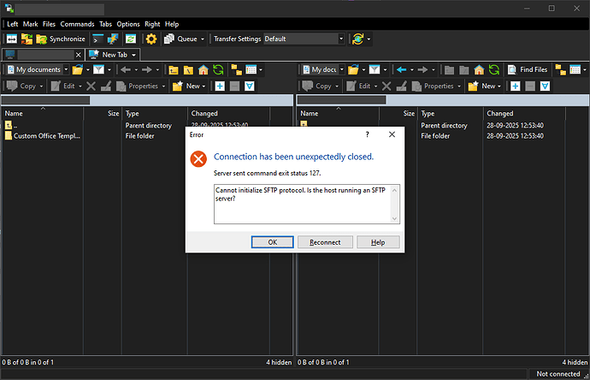
Task: Click the left panel plus select-files icon
Action: [x=220, y=86]
